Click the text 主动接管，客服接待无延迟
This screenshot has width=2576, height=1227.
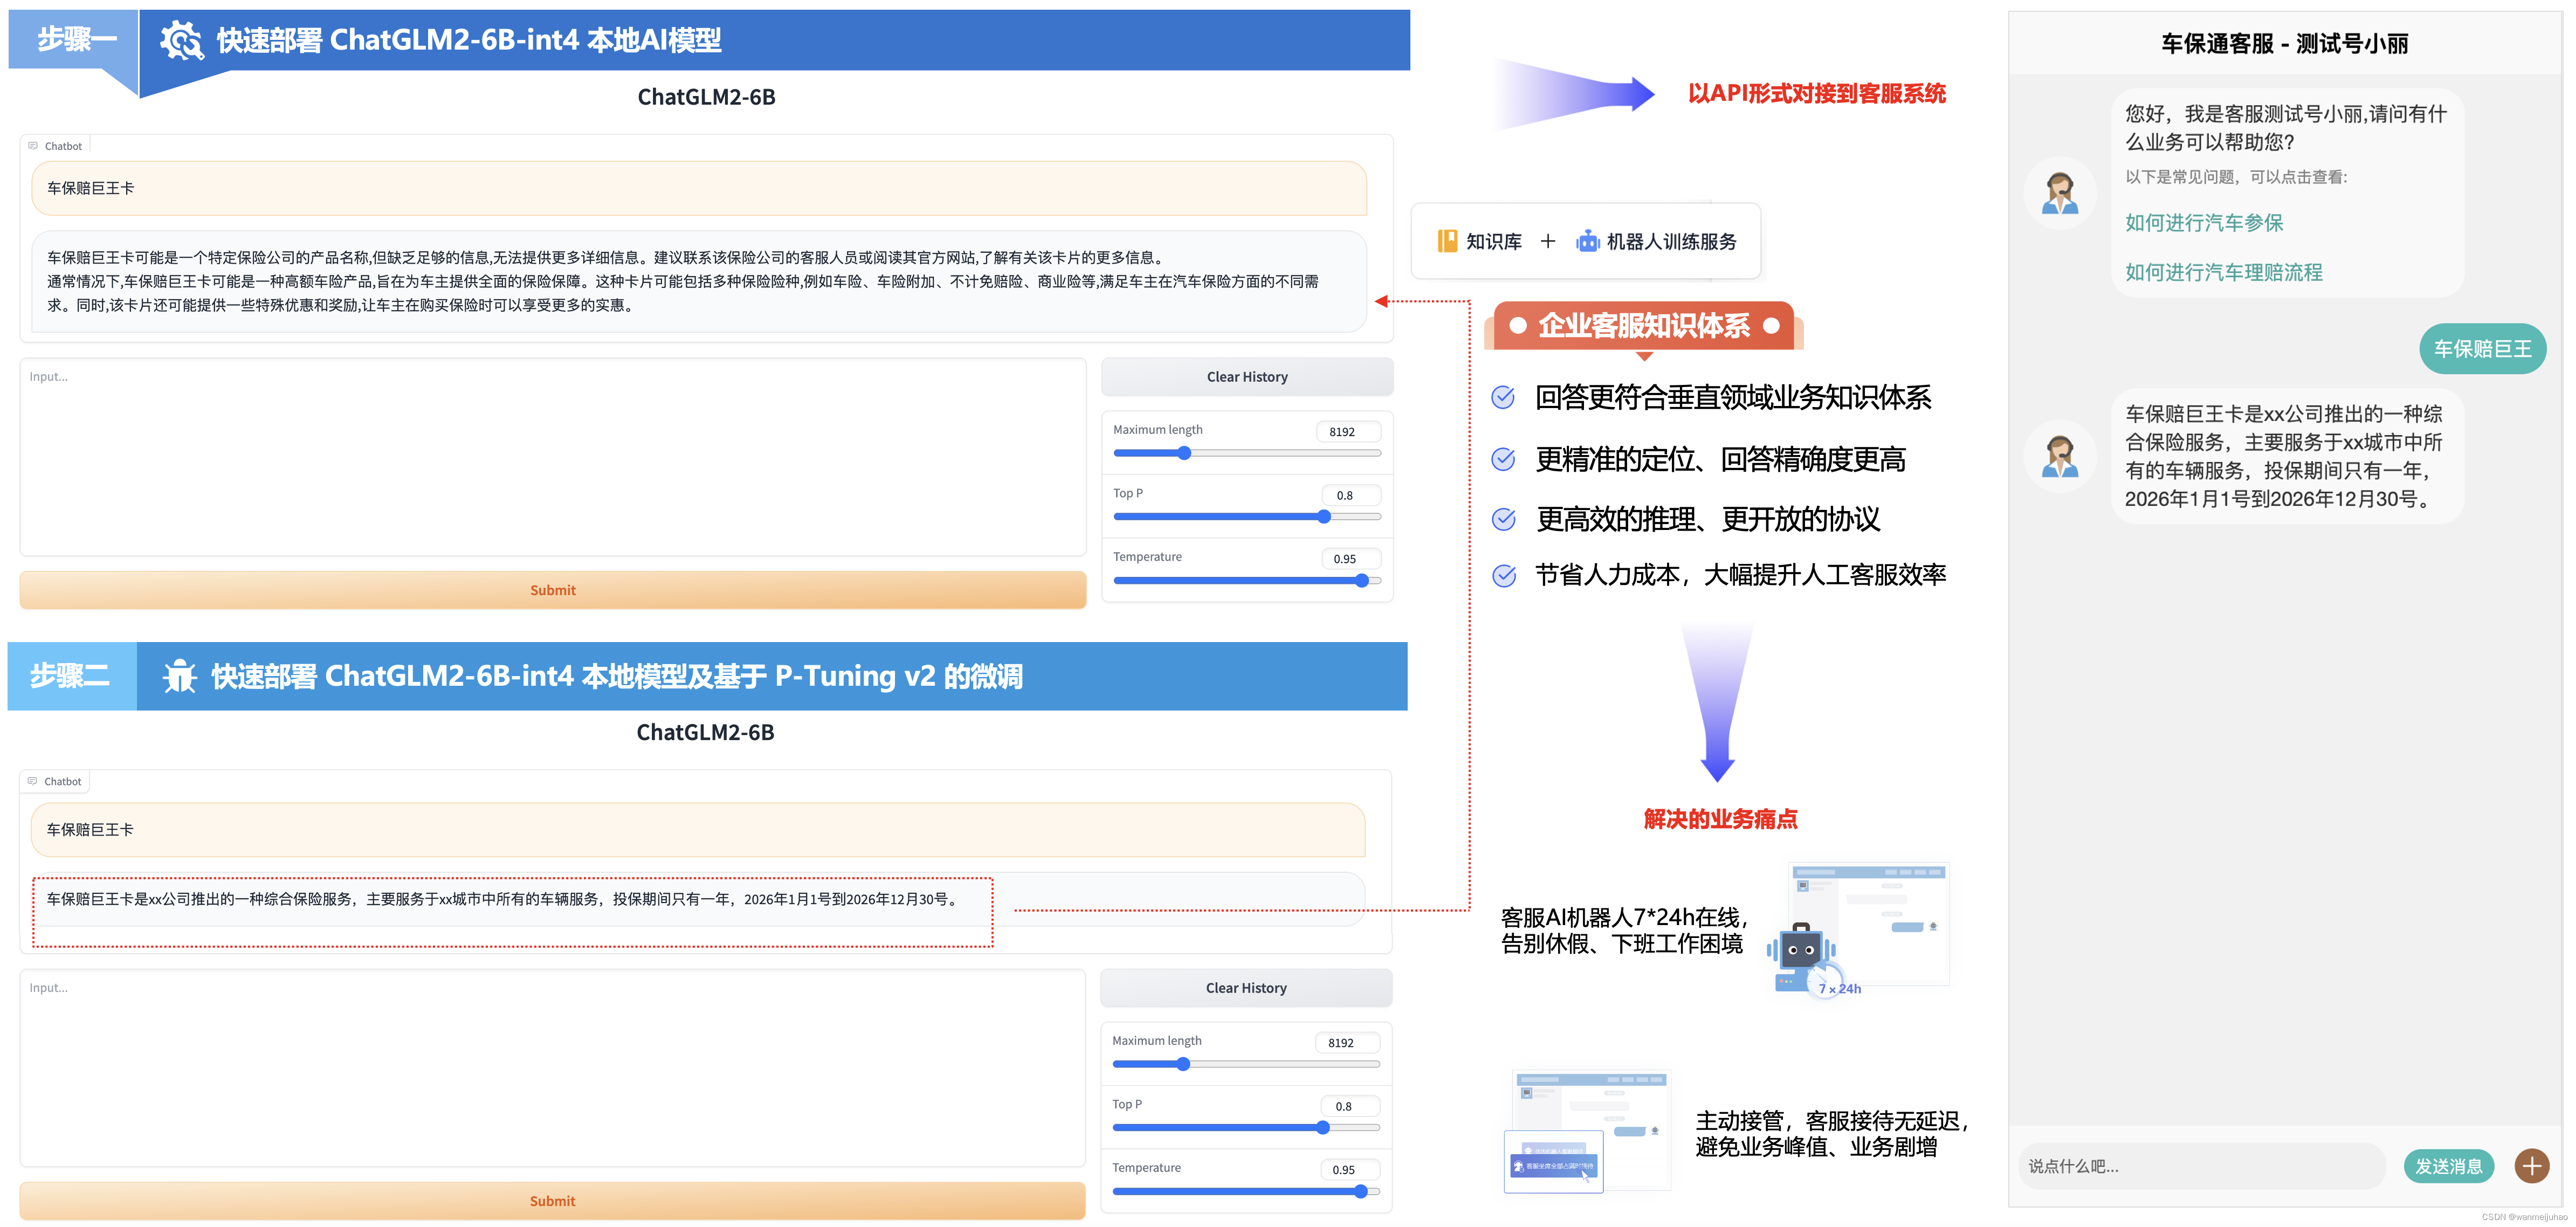(x=1830, y=1121)
